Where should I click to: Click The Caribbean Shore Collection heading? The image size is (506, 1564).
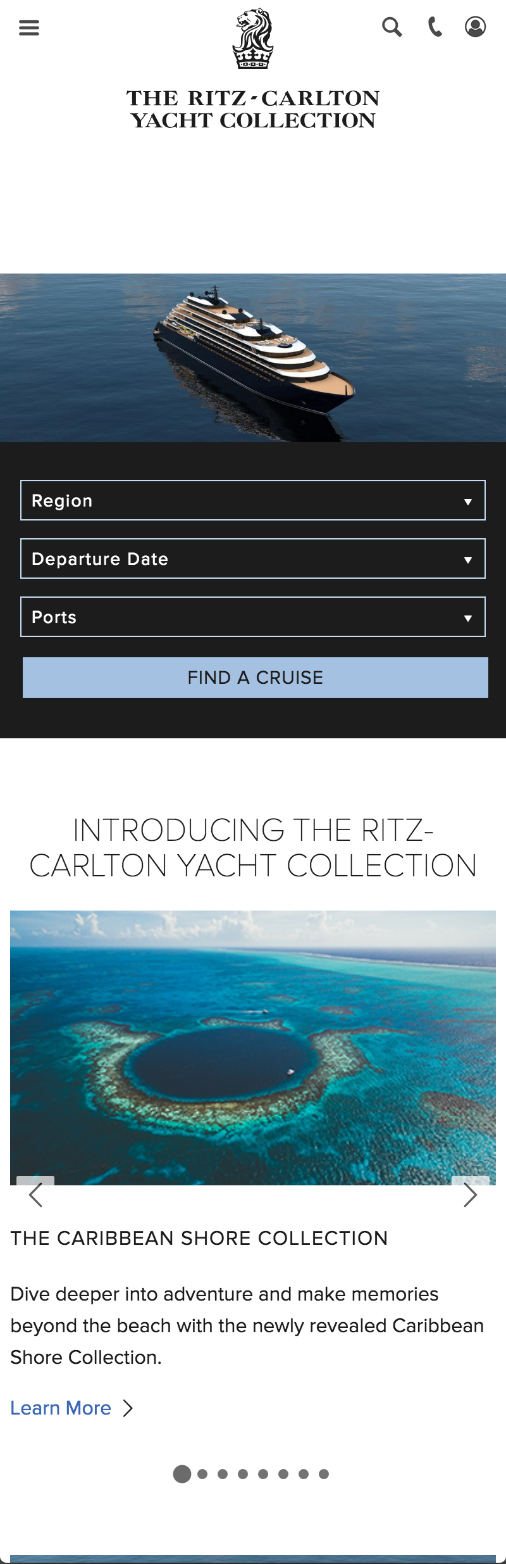[x=199, y=1238]
